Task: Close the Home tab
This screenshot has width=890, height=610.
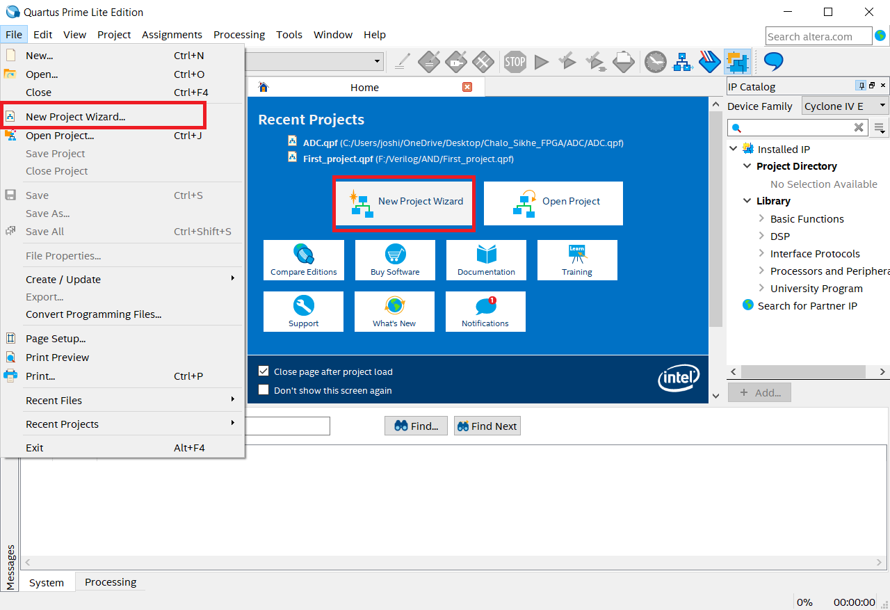Action: click(467, 87)
